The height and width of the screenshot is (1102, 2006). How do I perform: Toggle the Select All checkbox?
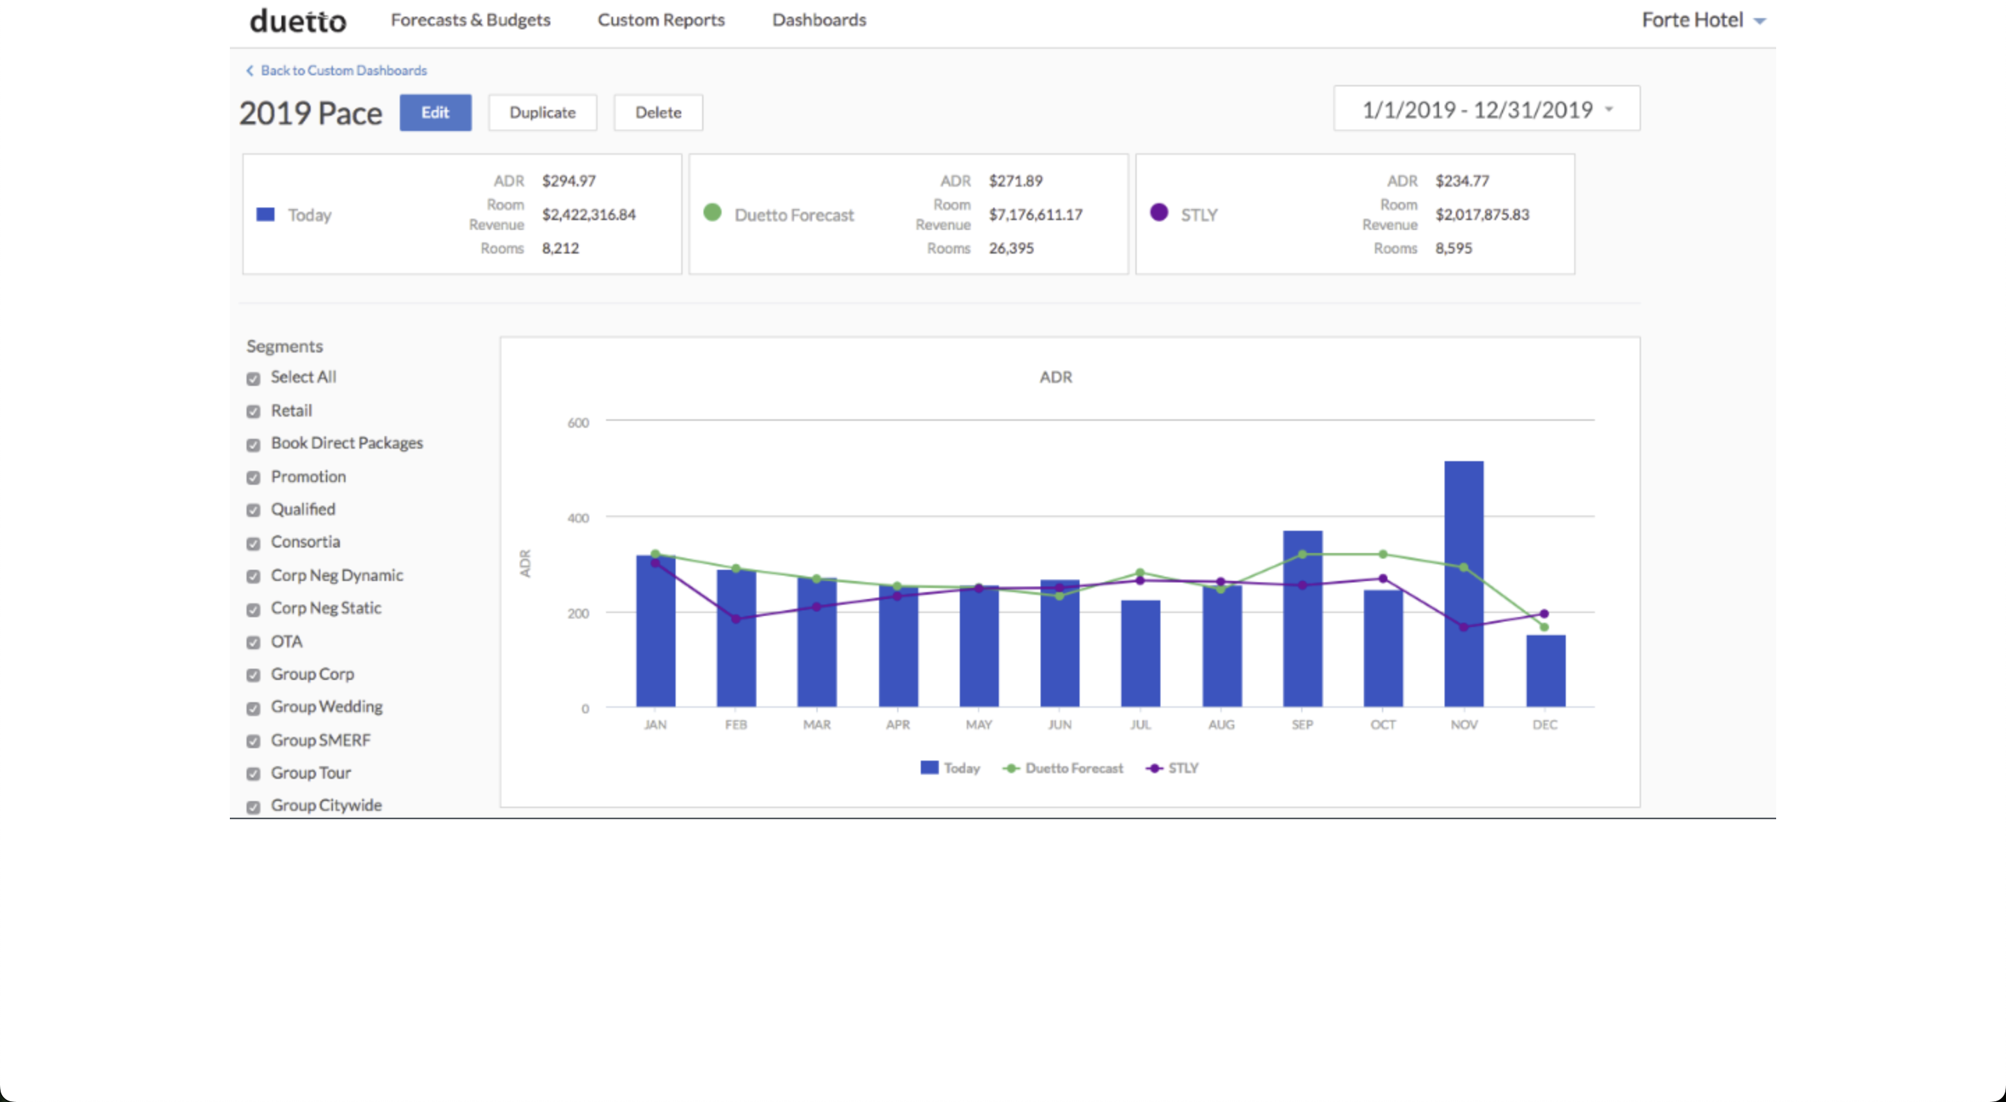[x=253, y=378]
